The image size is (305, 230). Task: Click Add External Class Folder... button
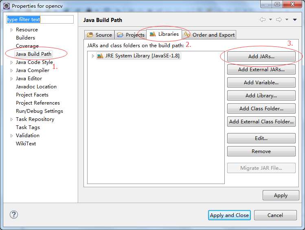[x=261, y=121]
